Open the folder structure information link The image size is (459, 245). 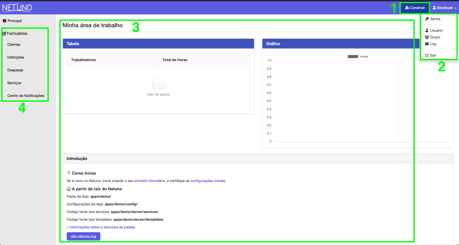(x=101, y=227)
